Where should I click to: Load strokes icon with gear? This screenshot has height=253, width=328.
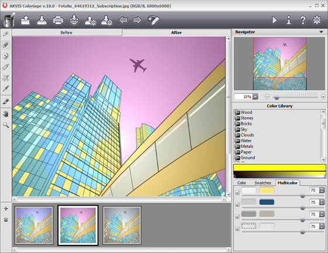click(x=90, y=20)
